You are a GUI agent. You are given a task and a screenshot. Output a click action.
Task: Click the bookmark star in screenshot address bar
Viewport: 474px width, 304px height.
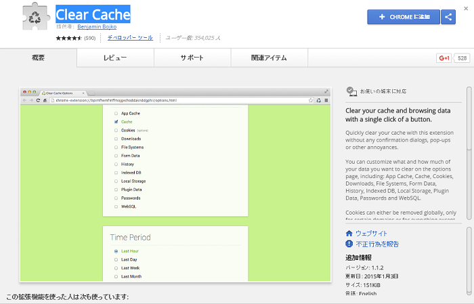pyautogui.click(x=311, y=100)
